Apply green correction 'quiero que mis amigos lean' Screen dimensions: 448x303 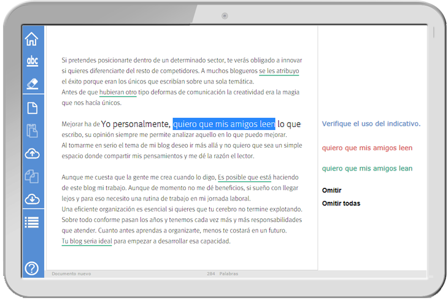[367, 169]
